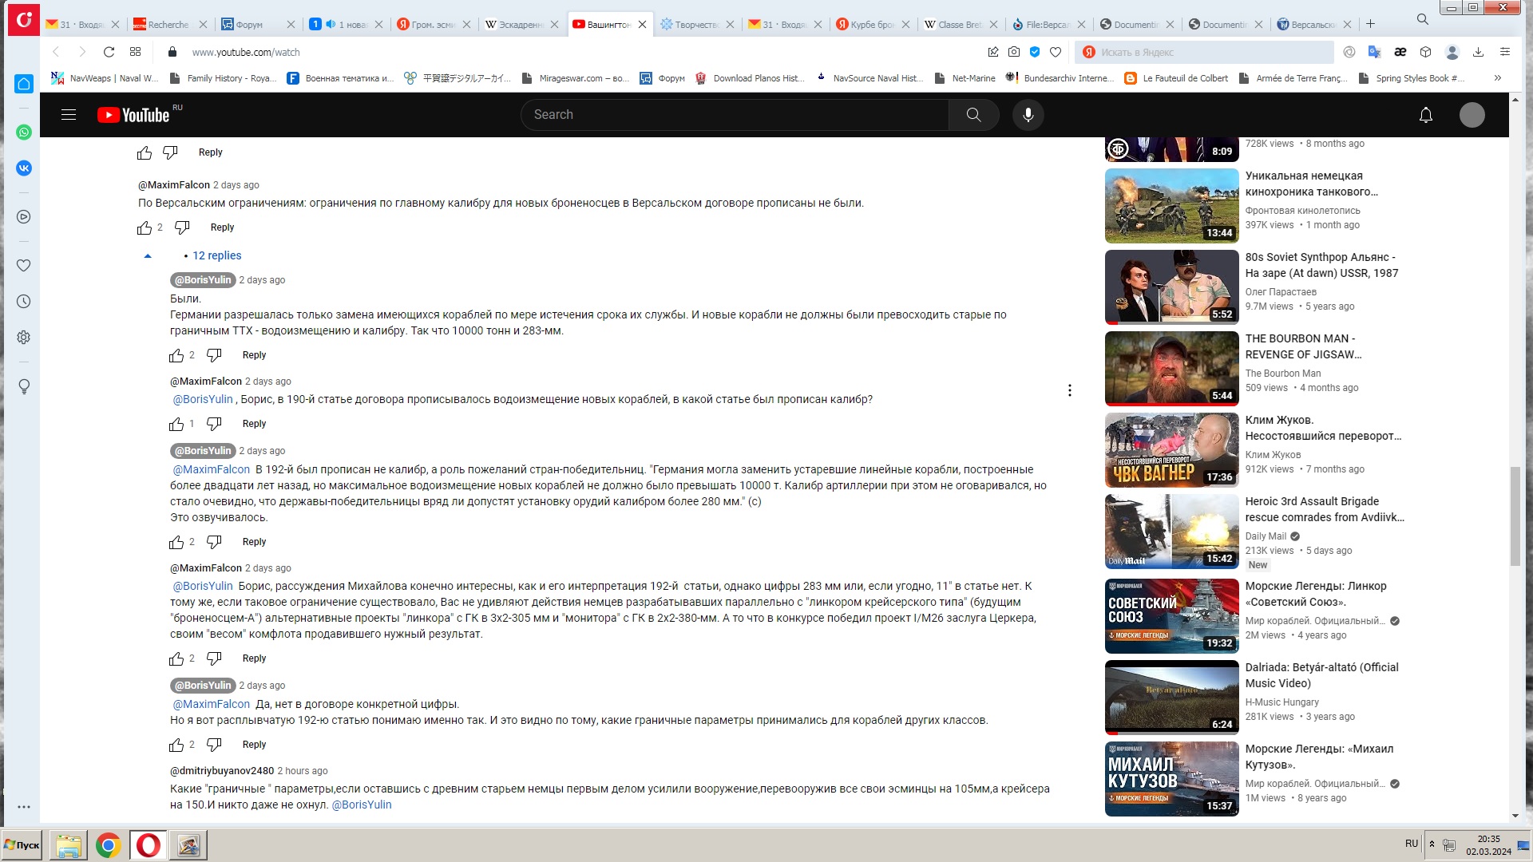Click in the YouTube search field
Image resolution: width=1533 pixels, height=862 pixels.
pos(735,115)
